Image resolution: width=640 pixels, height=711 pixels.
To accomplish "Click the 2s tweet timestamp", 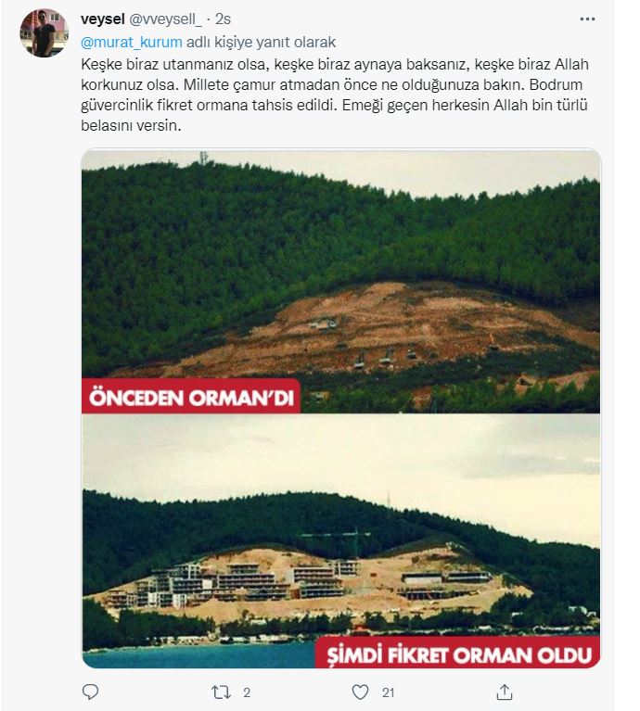I will (x=223, y=19).
